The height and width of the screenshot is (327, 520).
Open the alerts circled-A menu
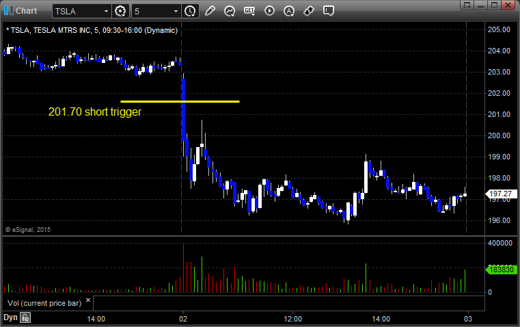(289, 11)
